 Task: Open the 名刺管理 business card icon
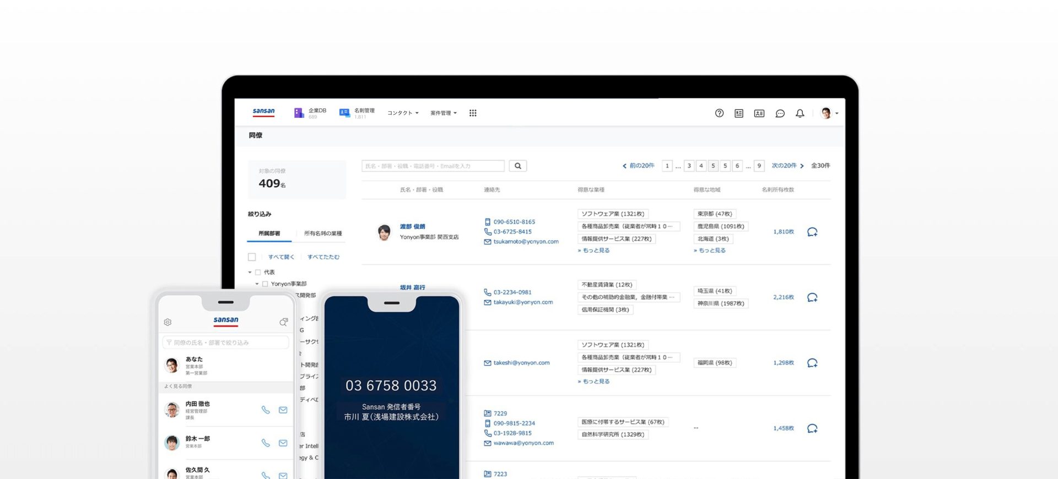point(344,113)
